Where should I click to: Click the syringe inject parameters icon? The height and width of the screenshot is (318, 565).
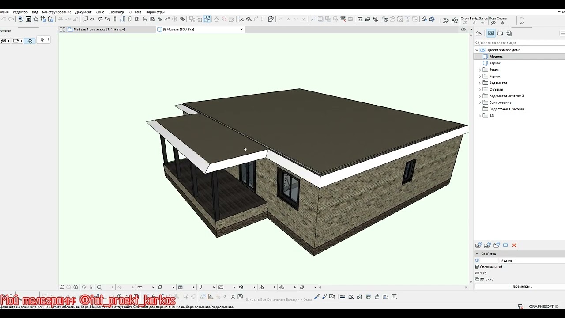point(324,297)
